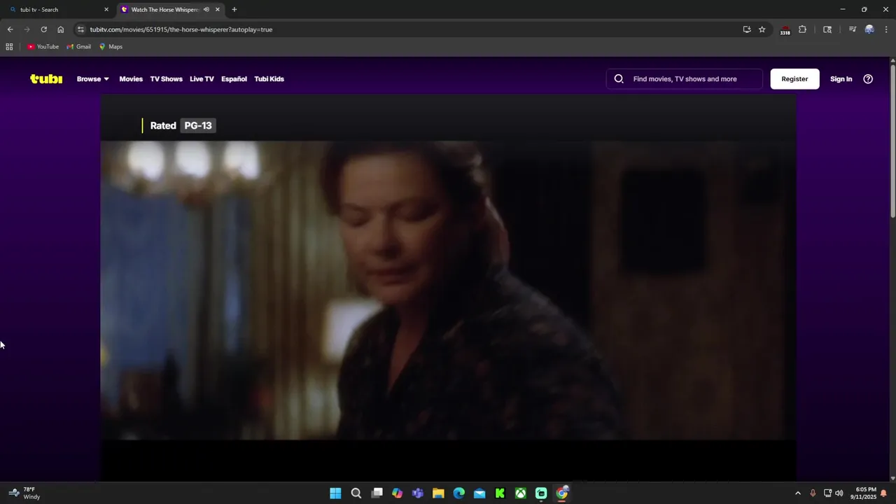Mute the Horse Whisperer tab audio icon
The width and height of the screenshot is (896, 504).
[x=206, y=10]
